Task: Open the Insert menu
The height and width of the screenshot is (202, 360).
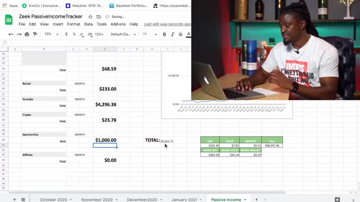Action: [x=58, y=24]
